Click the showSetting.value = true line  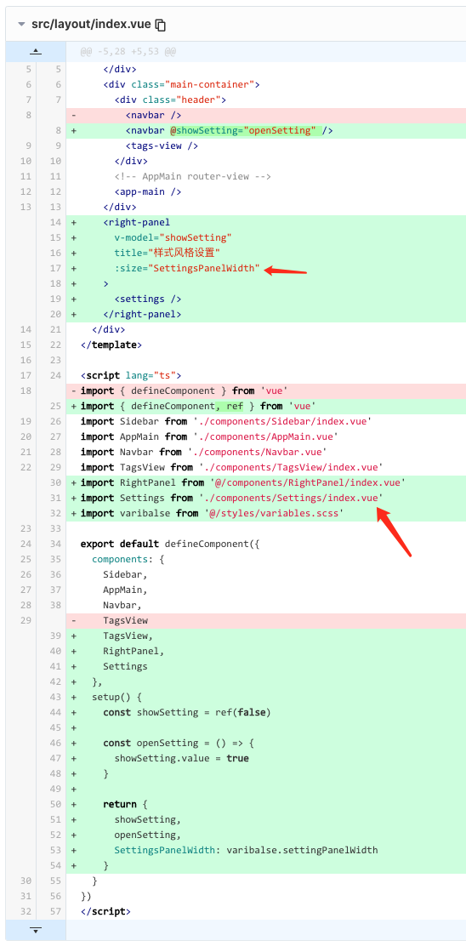click(x=266, y=758)
